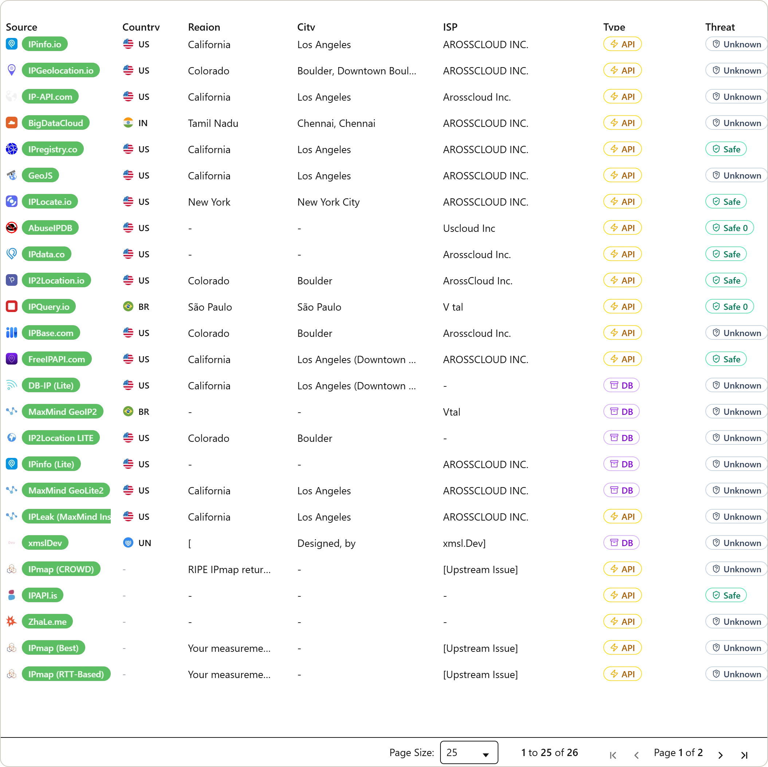The image size is (768, 767).
Task: Sort by the Source column header
Action: pos(21,27)
